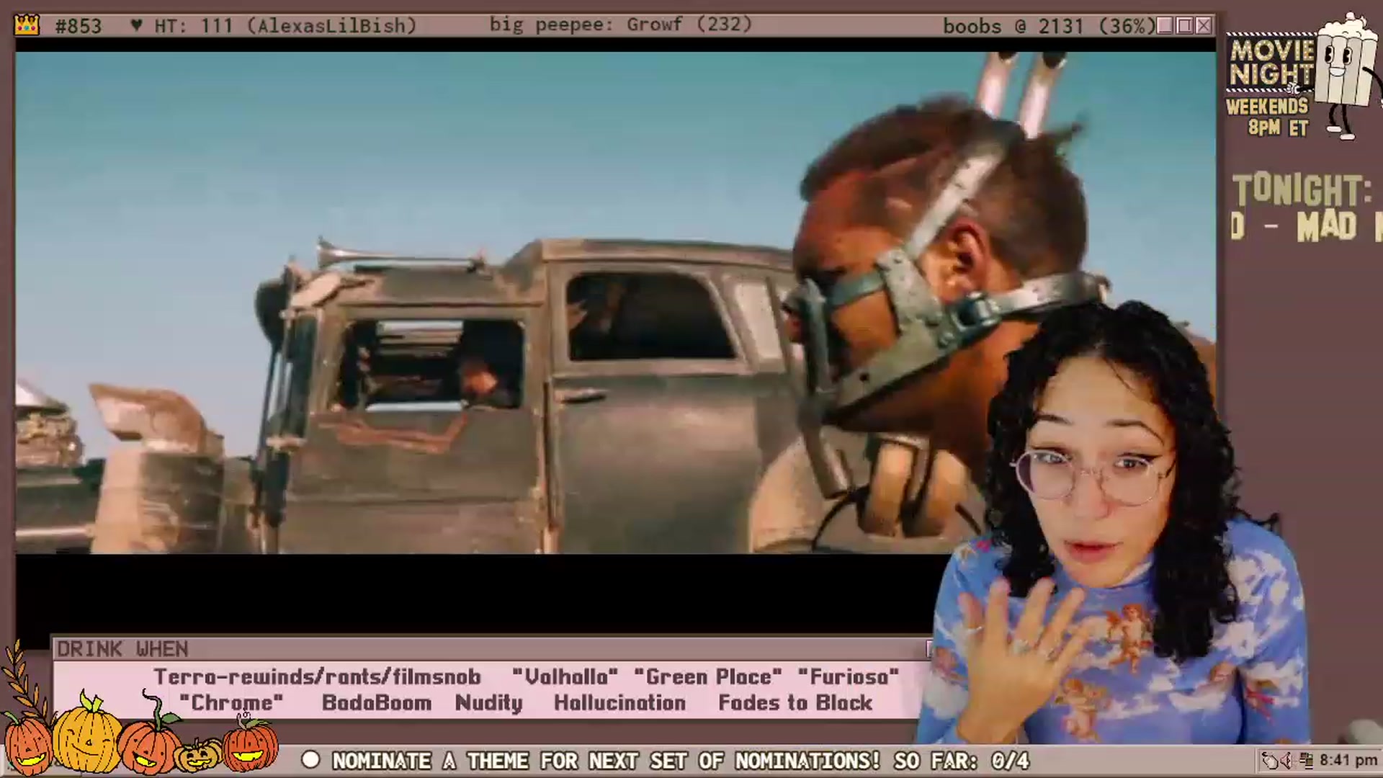The image size is (1383, 778).
Task: Click "boobs @ 2131 (36%)" goal text
Action: click(1049, 26)
